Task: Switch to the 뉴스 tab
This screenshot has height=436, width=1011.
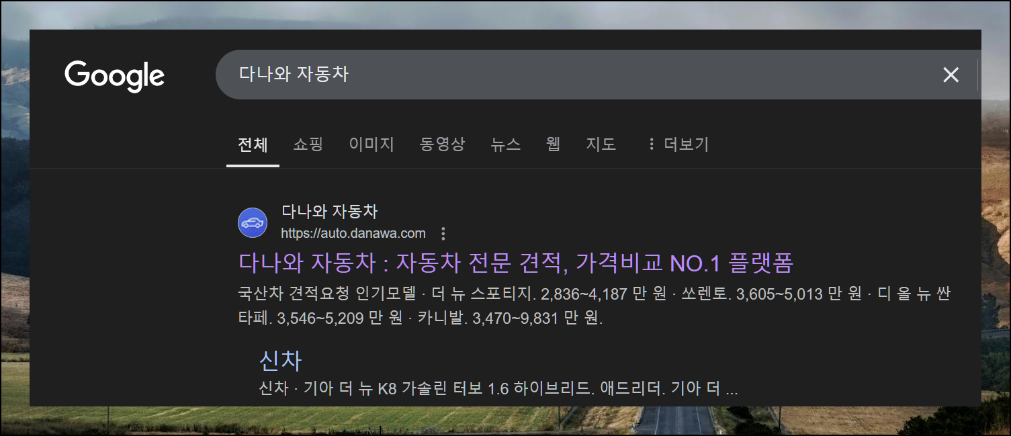Action: point(506,144)
